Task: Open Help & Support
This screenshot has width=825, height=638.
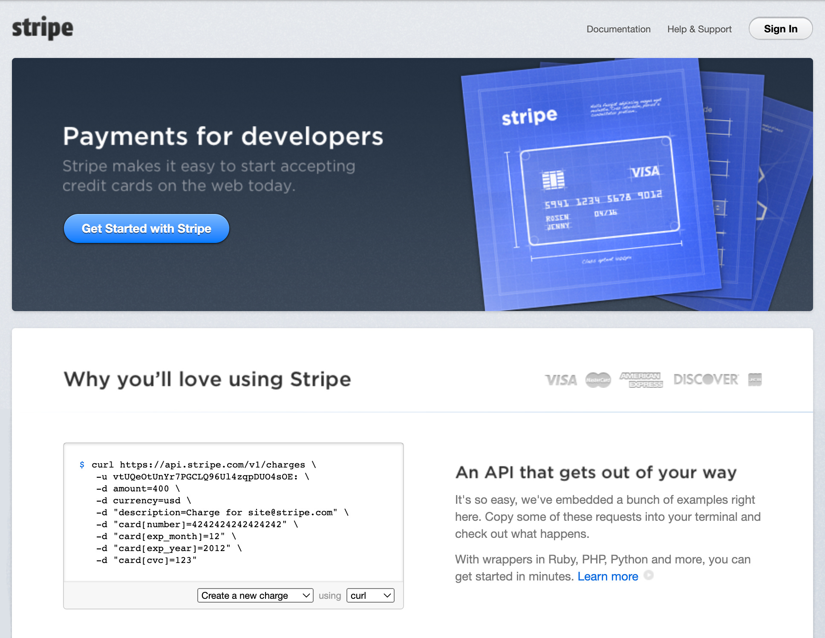Action: (x=699, y=29)
